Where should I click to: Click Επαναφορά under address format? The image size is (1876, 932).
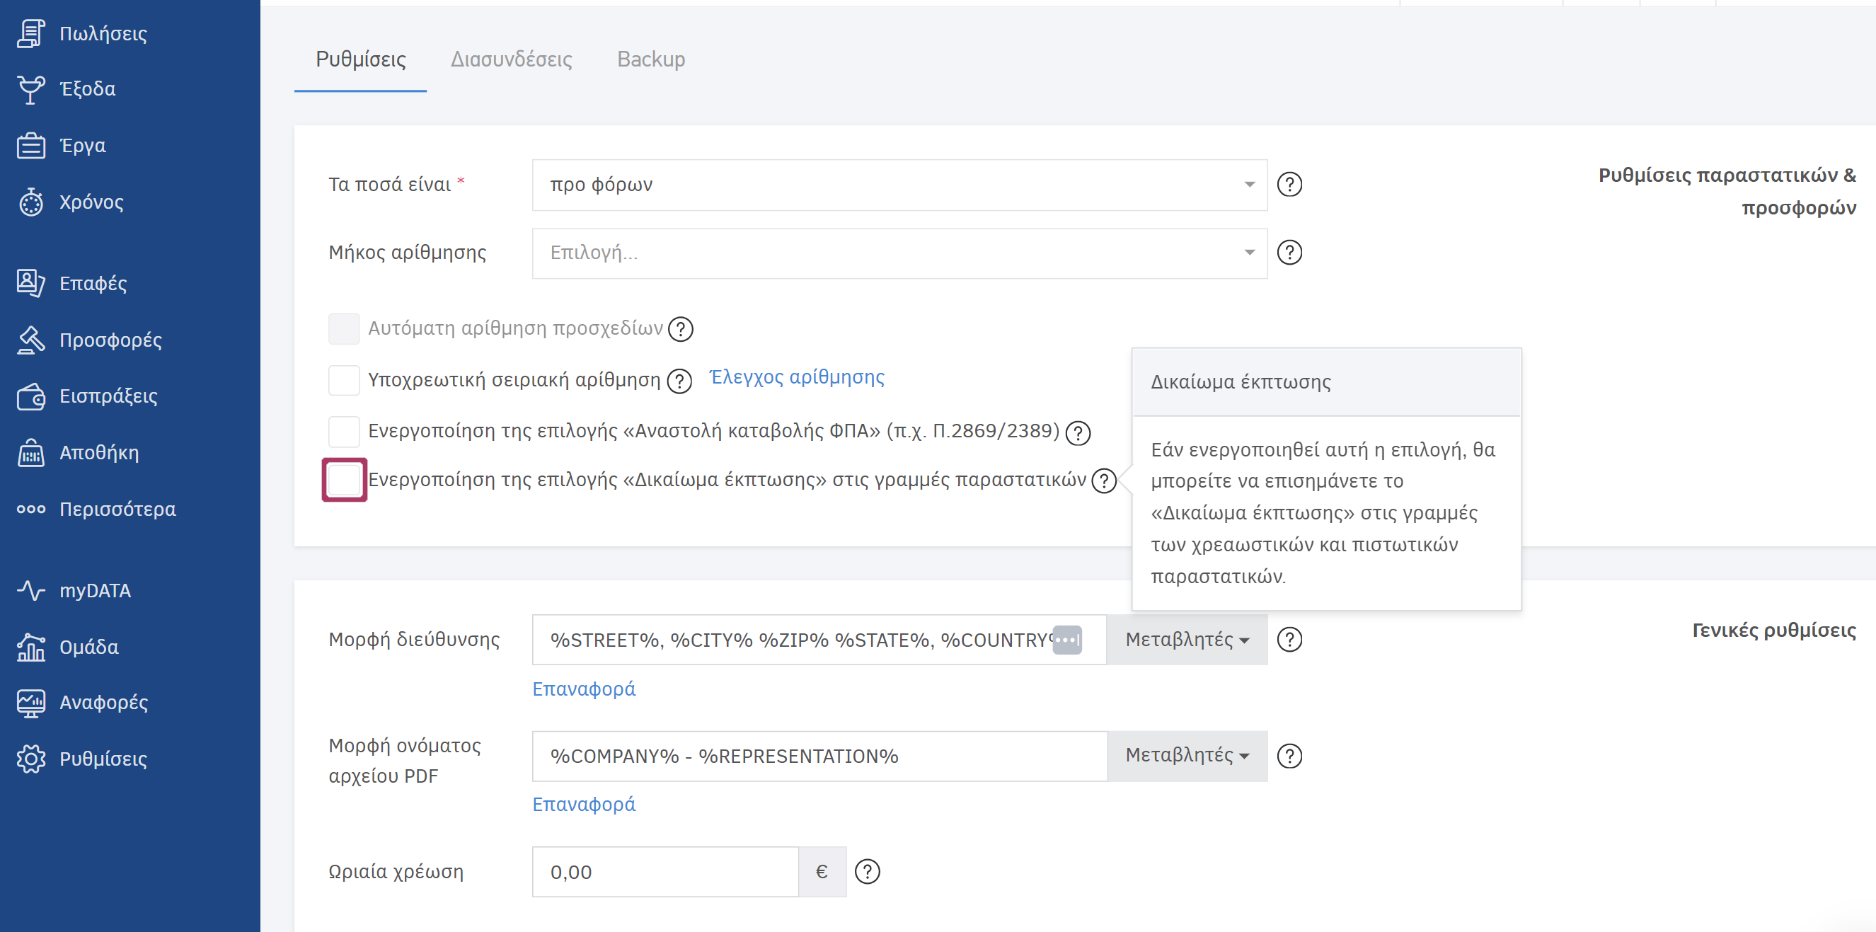(584, 689)
